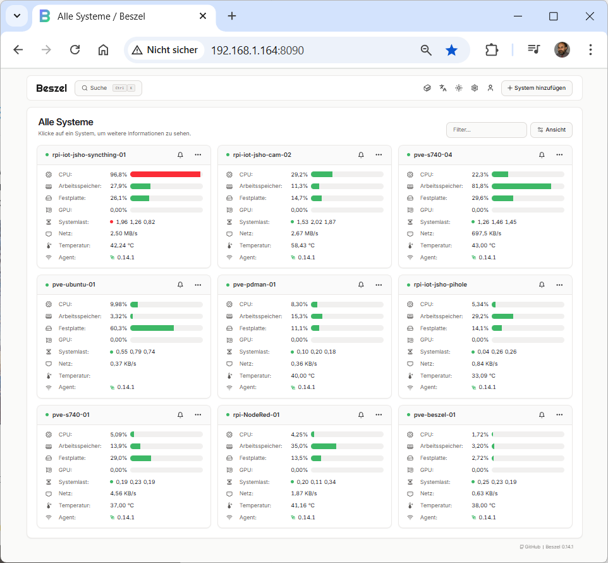Click the Beszel logo in header
This screenshot has width=608, height=563.
tap(52, 88)
